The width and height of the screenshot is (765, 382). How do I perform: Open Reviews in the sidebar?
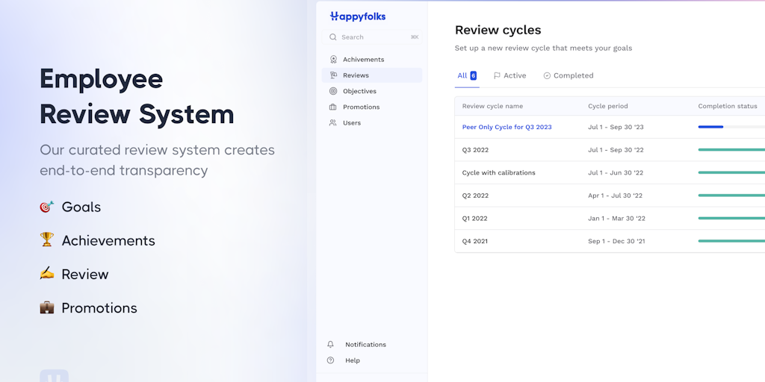coord(372,75)
